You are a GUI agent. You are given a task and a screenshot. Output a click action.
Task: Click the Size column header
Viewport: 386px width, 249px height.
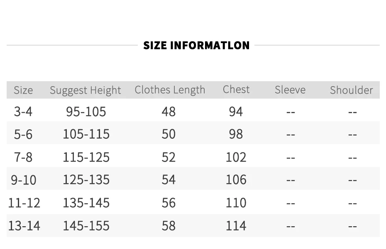(x=23, y=90)
